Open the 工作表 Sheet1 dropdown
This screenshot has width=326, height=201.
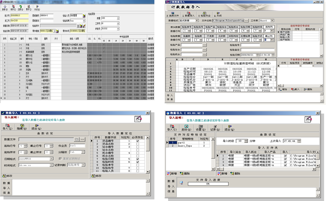(272, 20)
